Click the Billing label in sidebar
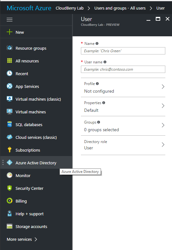Viewport: 172px width, 250px height. (x=21, y=201)
